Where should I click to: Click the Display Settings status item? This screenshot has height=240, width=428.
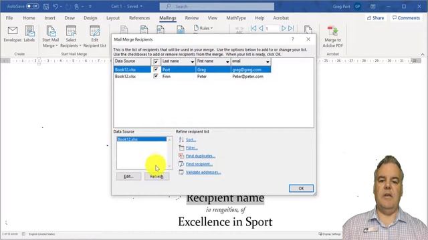(x=330, y=234)
